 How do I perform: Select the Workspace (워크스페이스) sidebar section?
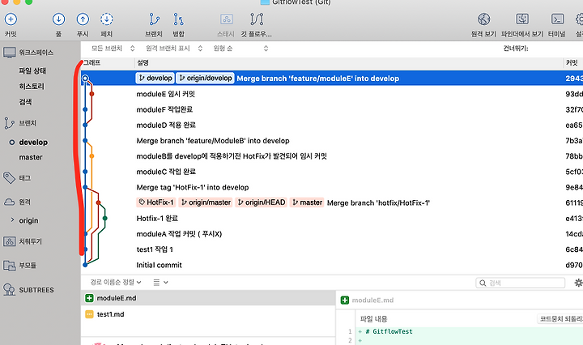click(x=36, y=53)
